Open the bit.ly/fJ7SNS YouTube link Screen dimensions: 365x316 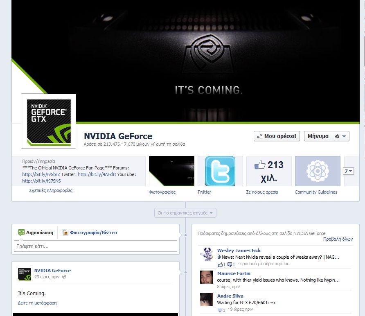(41, 181)
